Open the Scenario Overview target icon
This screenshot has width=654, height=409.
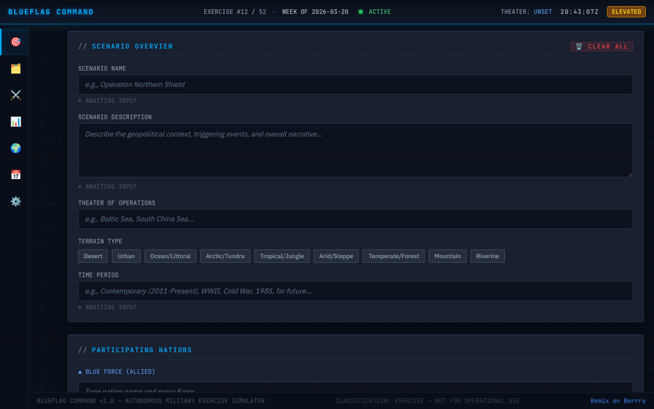pos(14,41)
